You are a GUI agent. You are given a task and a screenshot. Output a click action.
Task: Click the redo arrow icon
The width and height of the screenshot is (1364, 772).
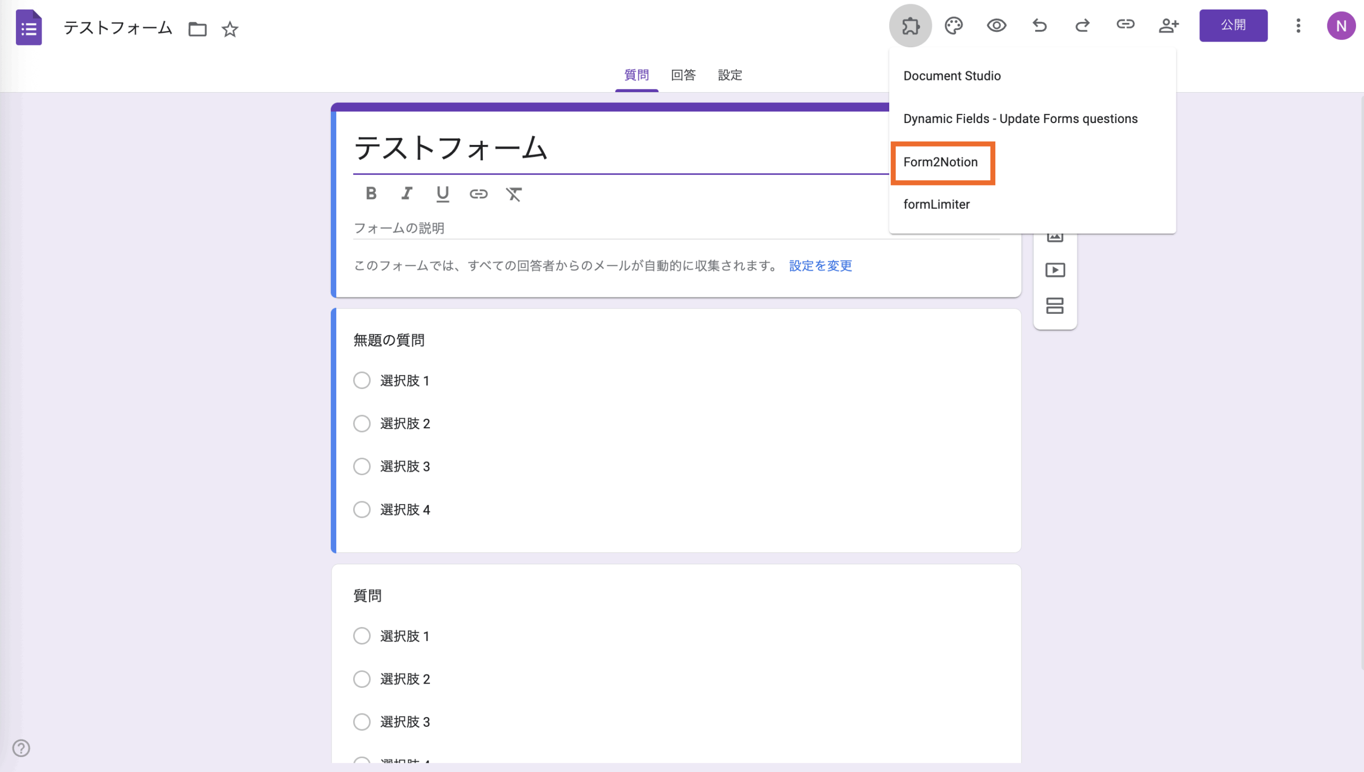tap(1082, 26)
